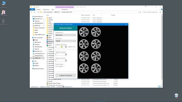
Task: Open the Главная ribbon tab in Explorer
Action: click(38, 9)
